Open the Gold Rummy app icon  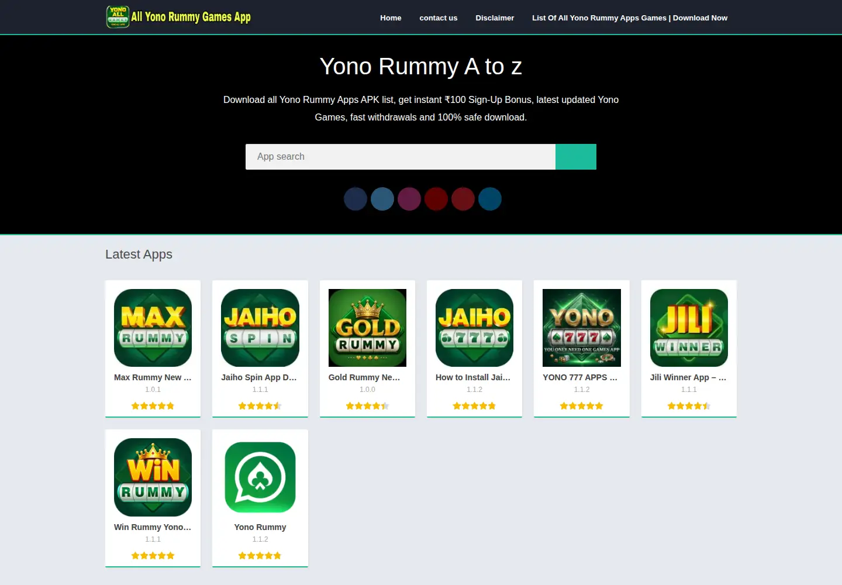coord(367,328)
